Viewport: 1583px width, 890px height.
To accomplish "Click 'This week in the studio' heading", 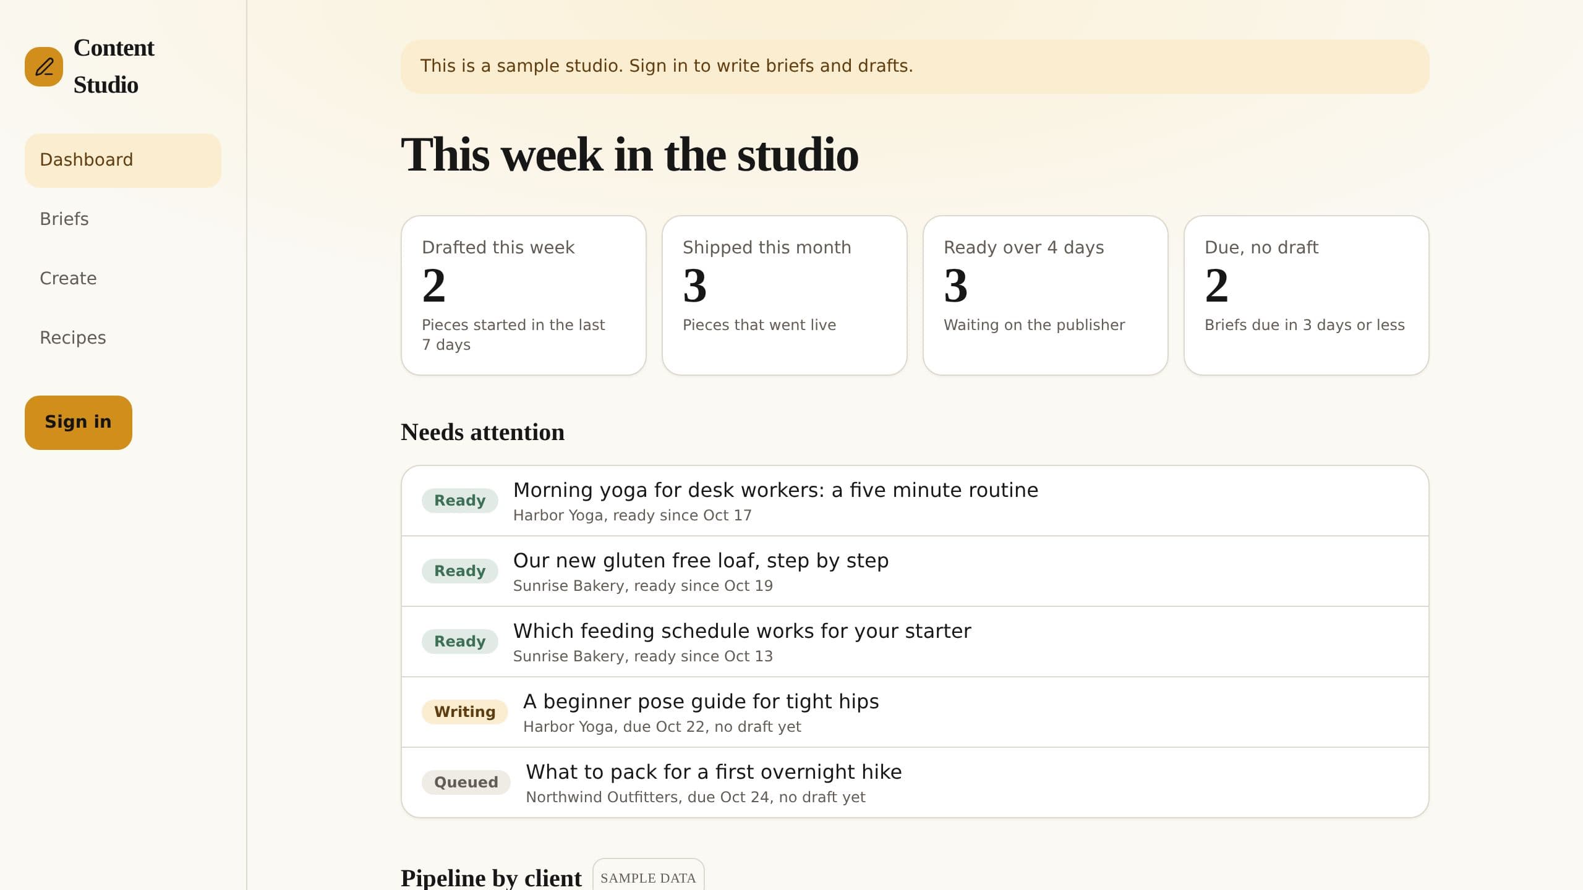I will (629, 155).
